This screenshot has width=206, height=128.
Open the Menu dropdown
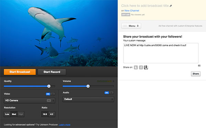click(131, 26)
